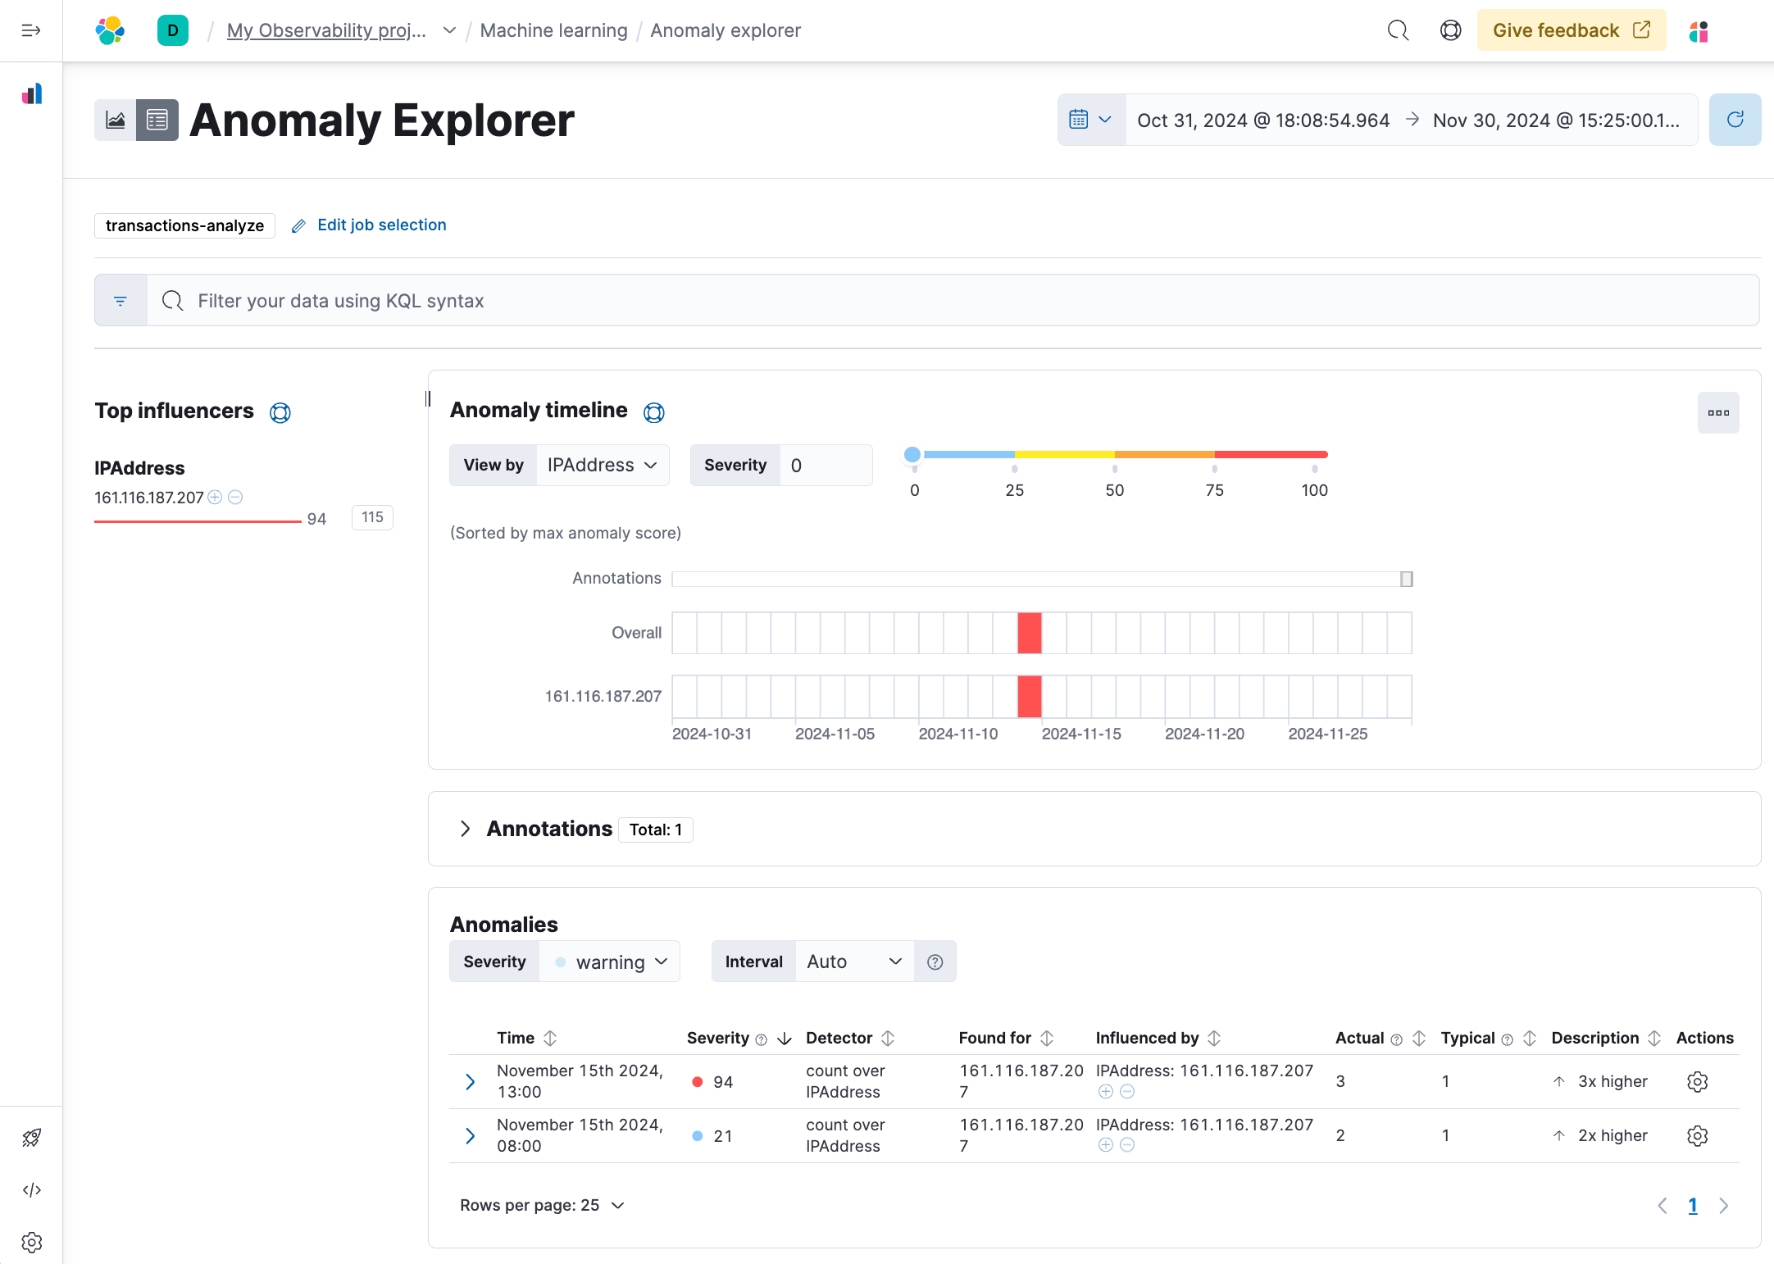The width and height of the screenshot is (1774, 1264).
Task: Go to next anomalies page arrow
Action: pyautogui.click(x=1723, y=1205)
